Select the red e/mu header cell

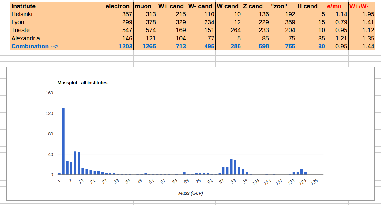pos(337,6)
